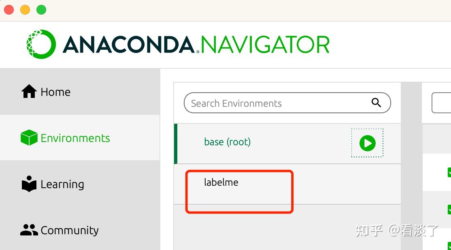Toggle the first package checkbox at right edge
The height and width of the screenshot is (250, 451).
449,172
